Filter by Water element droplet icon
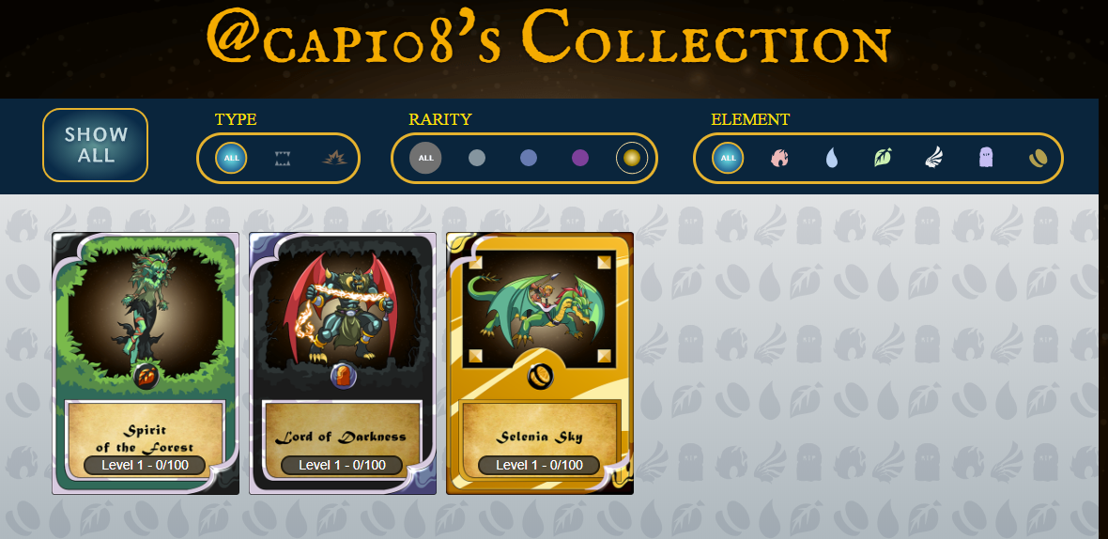The height and width of the screenshot is (539, 1108). click(x=832, y=158)
